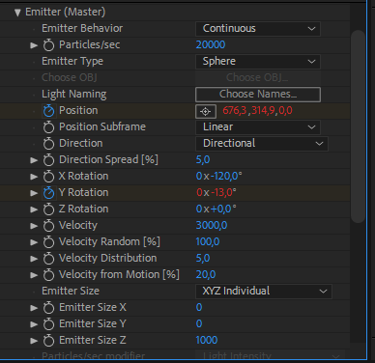375x363 pixels.
Task: Toggle the Direction stopwatch icon
Action: [x=48, y=144]
